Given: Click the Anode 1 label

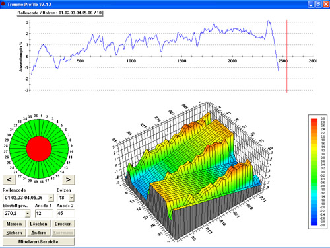Looking at the screenshot, I should pos(44,206).
